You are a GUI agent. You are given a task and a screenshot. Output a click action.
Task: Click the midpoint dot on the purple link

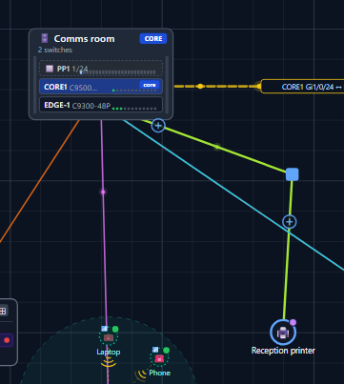click(x=103, y=192)
